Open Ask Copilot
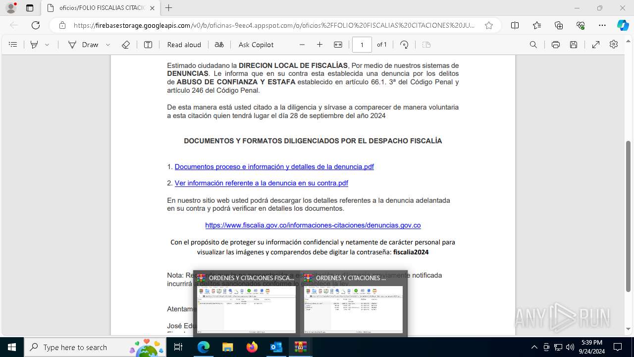 point(256,45)
